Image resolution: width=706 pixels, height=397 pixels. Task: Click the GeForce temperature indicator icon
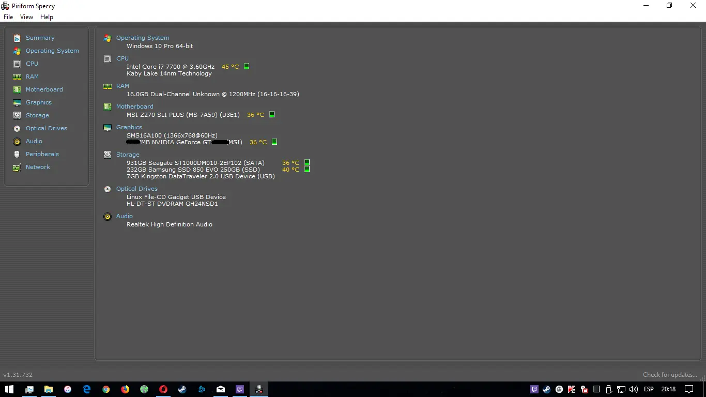(x=274, y=142)
